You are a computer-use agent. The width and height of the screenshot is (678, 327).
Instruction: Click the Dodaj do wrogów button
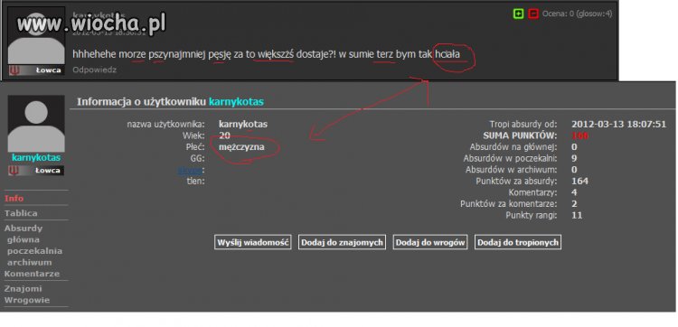pos(430,242)
